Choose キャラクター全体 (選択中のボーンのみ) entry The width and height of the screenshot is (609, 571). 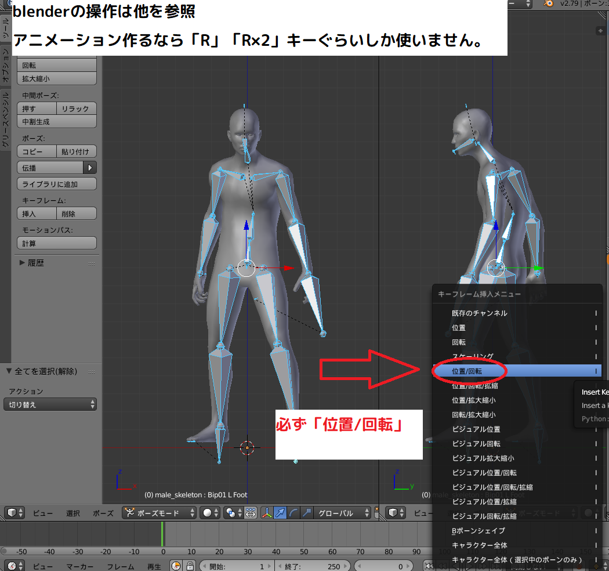517,560
